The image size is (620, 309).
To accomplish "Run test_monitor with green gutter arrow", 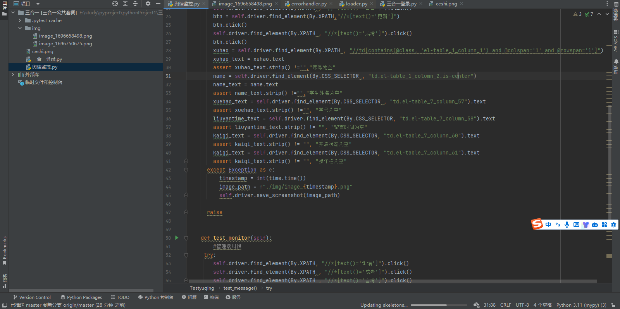I will (x=177, y=238).
